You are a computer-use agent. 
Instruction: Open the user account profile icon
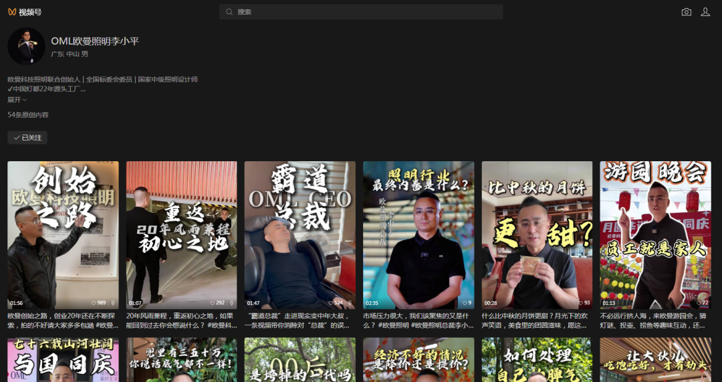pos(705,12)
